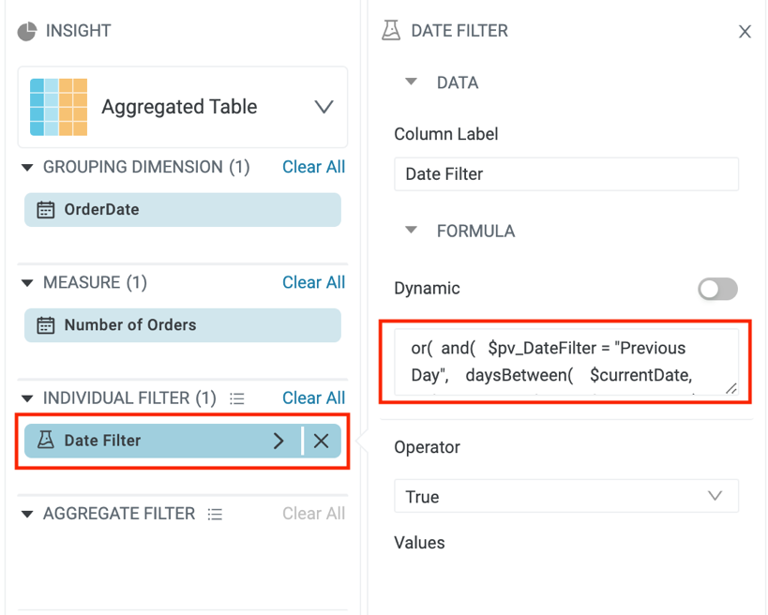Open the Operator dropdown showing True
The height and width of the screenshot is (615, 768).
click(x=566, y=497)
